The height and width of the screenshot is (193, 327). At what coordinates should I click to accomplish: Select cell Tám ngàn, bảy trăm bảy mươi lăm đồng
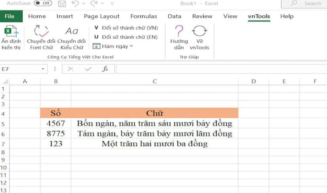coord(154,133)
